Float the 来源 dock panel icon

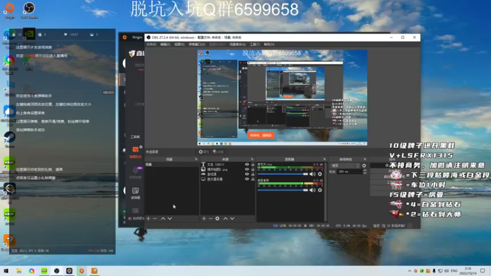click(252, 159)
